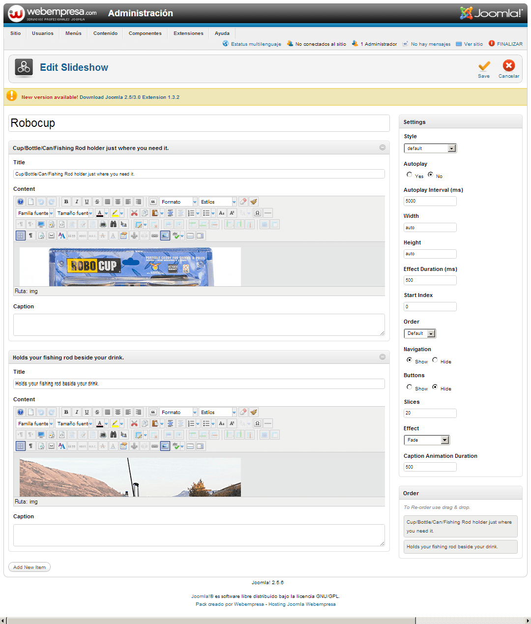The image size is (531, 624).
Task: Open Tamaño fuente dropdown in Holds your fishing rod editor
Action: [x=74, y=423]
